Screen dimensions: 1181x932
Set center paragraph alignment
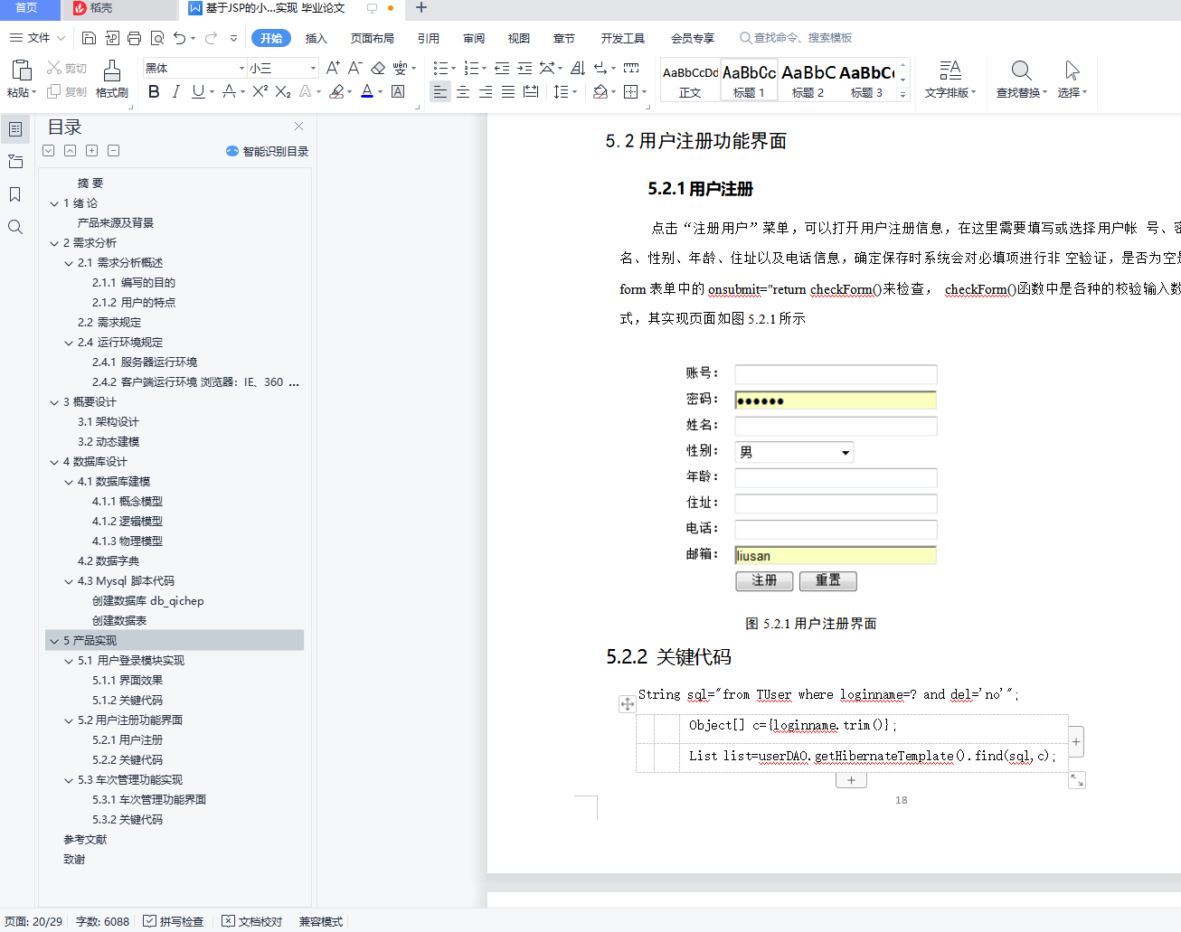tap(463, 91)
